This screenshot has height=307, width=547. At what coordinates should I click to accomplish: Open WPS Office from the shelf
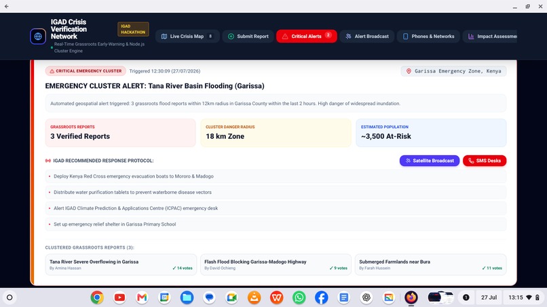pyautogui.click(x=277, y=298)
